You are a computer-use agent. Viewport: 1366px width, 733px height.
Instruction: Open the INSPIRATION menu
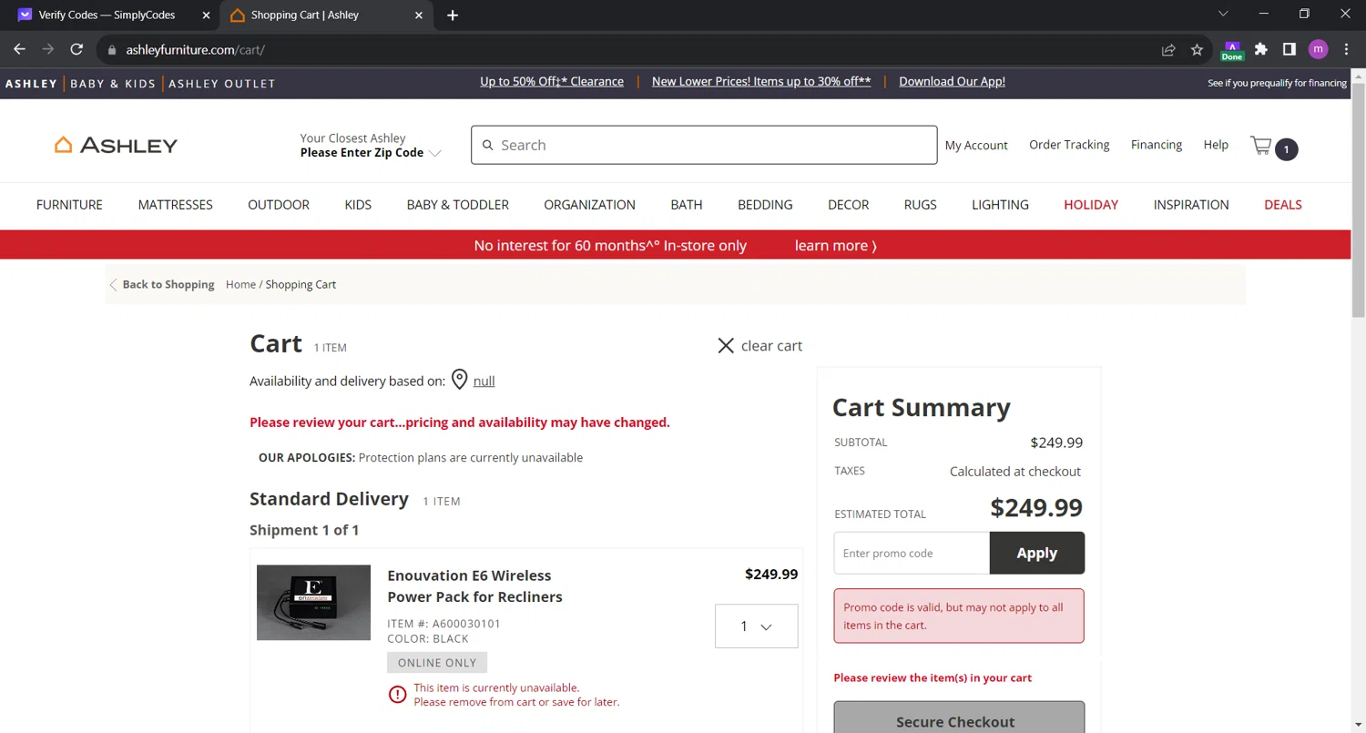(1191, 205)
